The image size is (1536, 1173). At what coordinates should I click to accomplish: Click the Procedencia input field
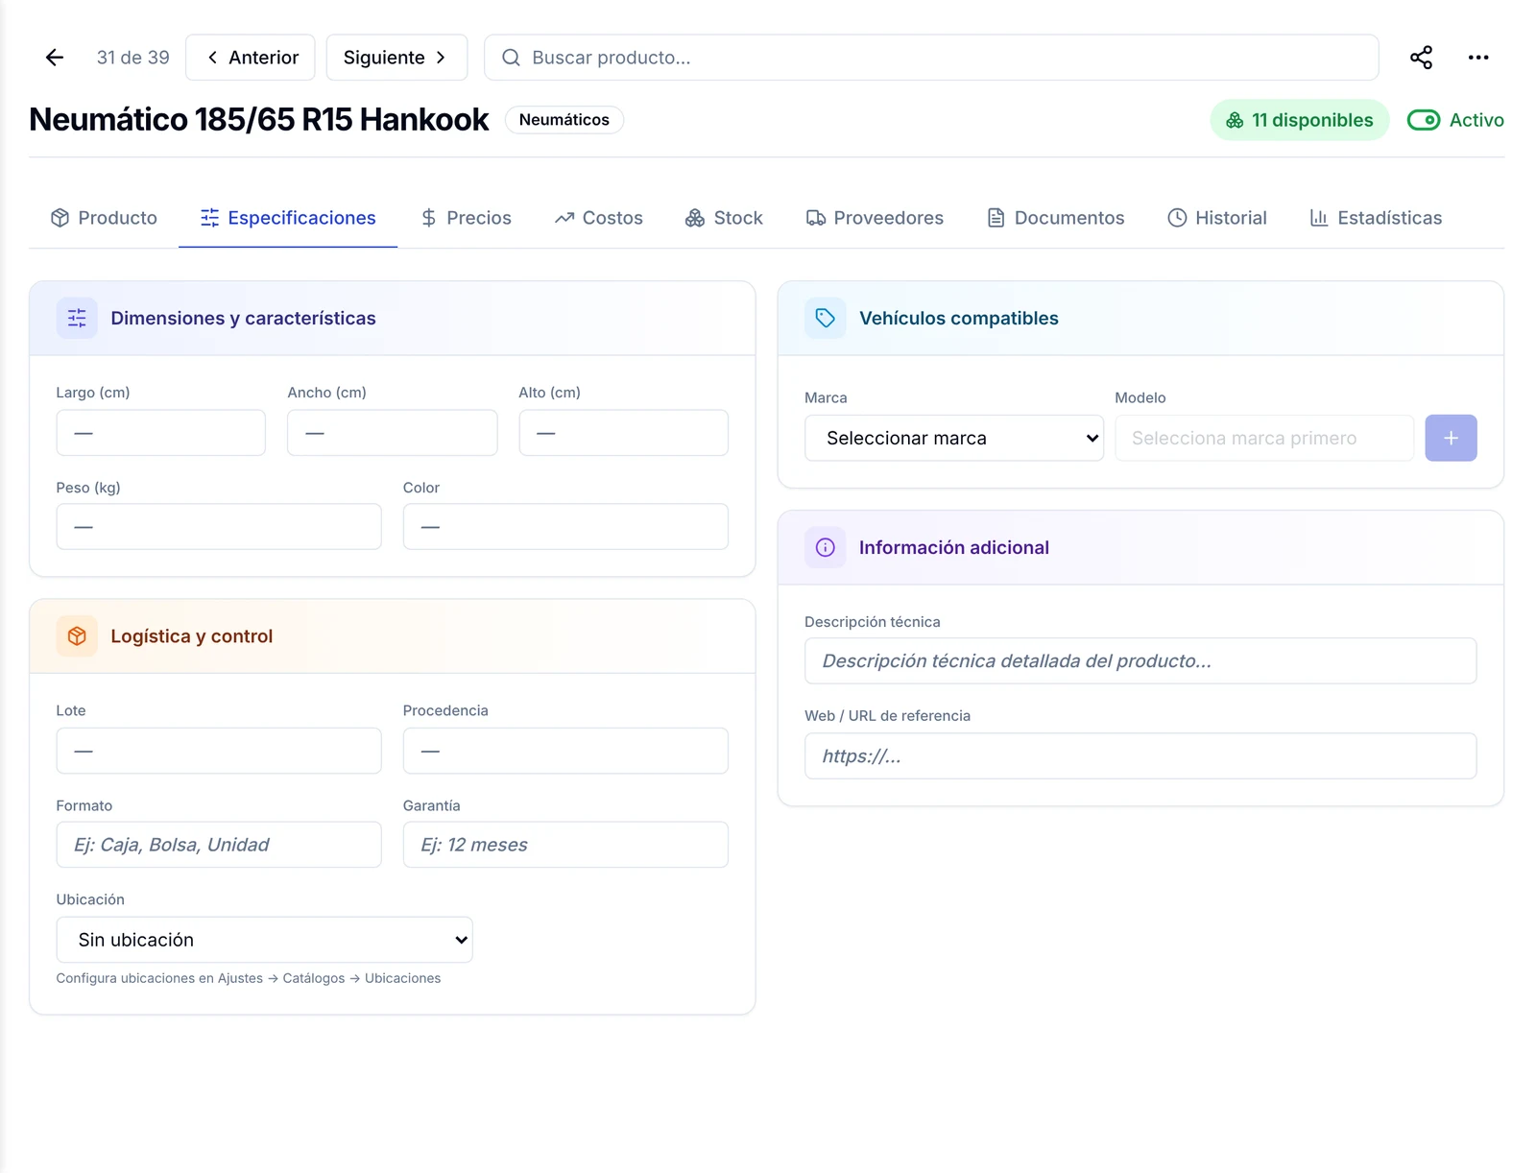(x=565, y=751)
